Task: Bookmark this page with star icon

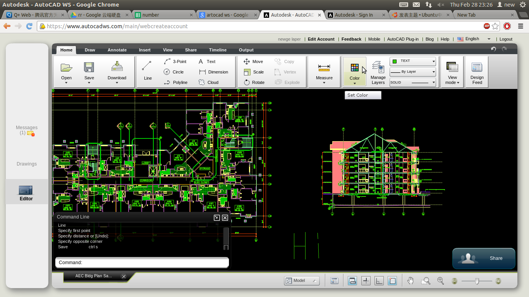Action: tap(495, 26)
